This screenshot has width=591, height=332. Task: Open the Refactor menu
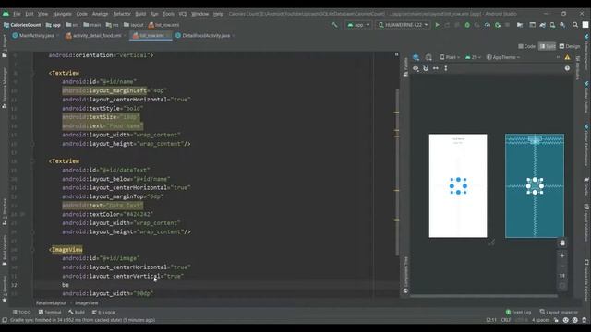tap(122, 14)
